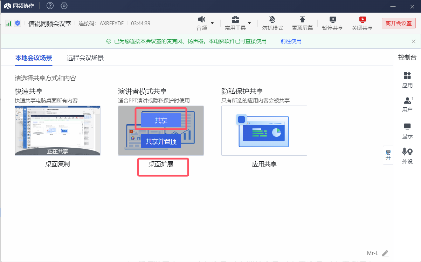Screen dimensions: 421x262
Task: Expand the common tools dropdown arrow
Action: coord(249,23)
